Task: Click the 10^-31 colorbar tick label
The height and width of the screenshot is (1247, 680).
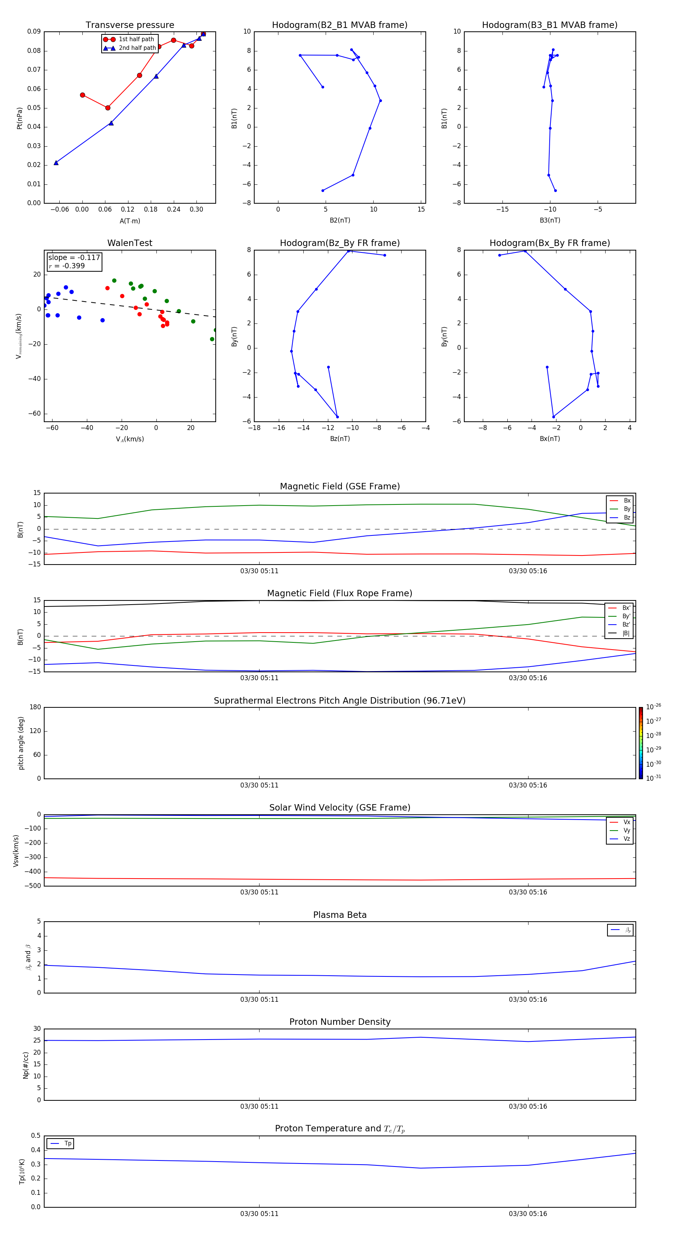Action: 654,778
